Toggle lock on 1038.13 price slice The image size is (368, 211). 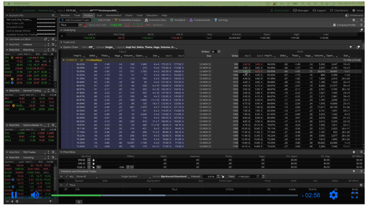click(x=94, y=167)
